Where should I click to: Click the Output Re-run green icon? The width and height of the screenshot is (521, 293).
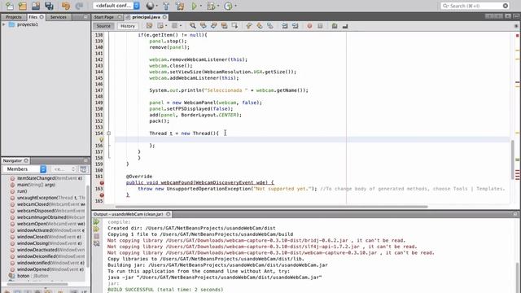(x=96, y=221)
